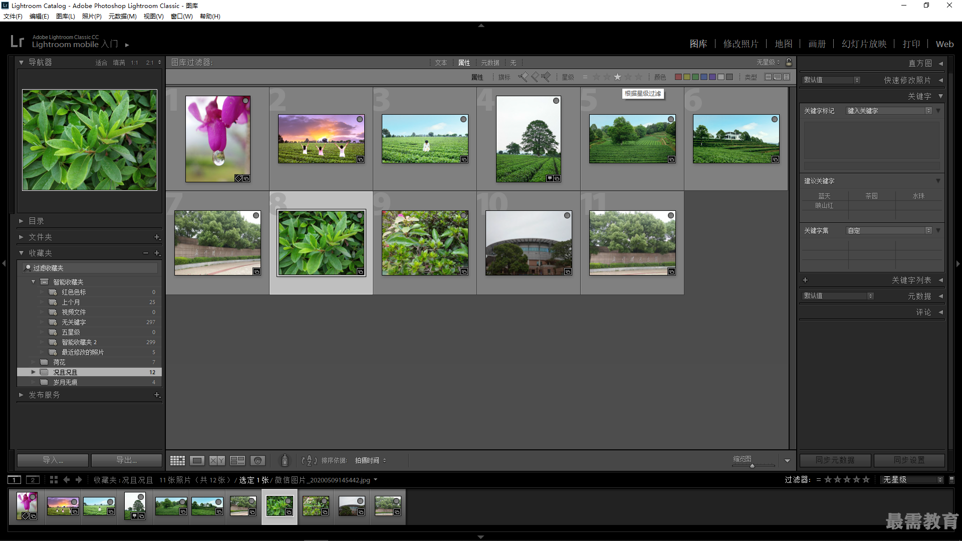Switch to 地图 module
Viewport: 962px width, 541px height.
click(x=784, y=44)
